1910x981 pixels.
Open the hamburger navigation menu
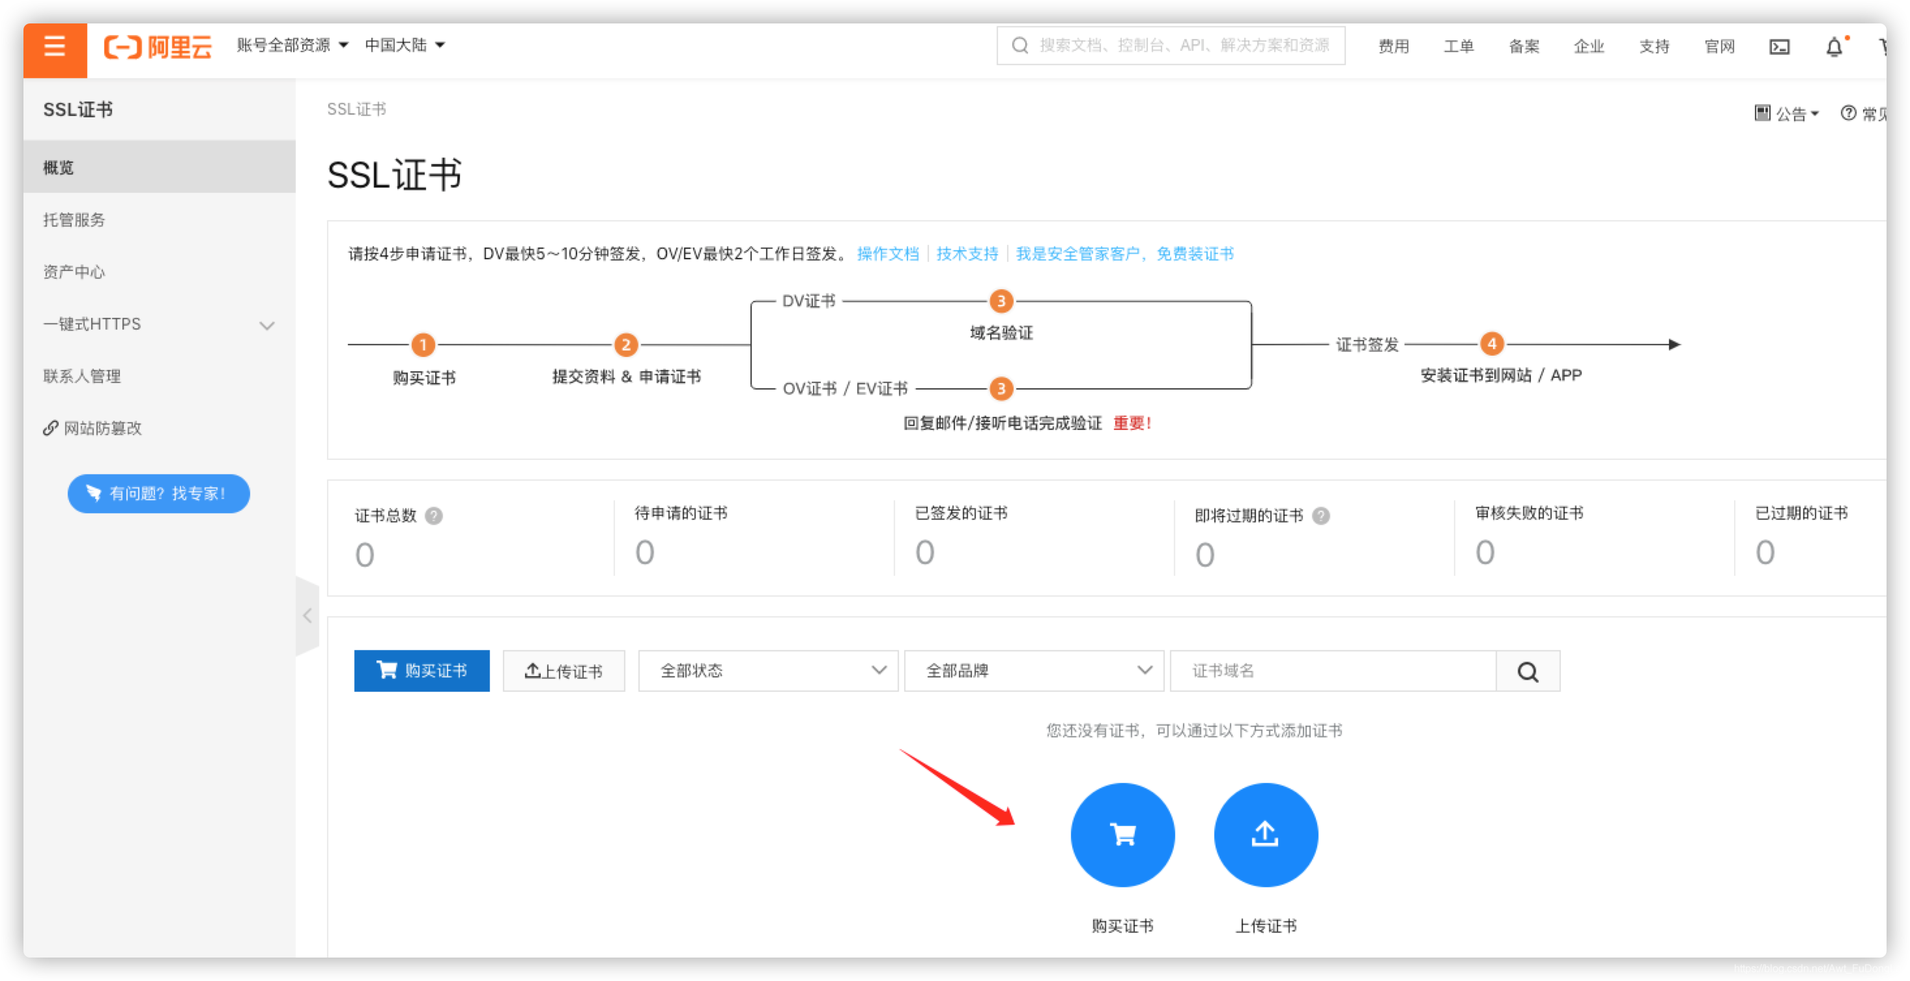pyautogui.click(x=54, y=47)
